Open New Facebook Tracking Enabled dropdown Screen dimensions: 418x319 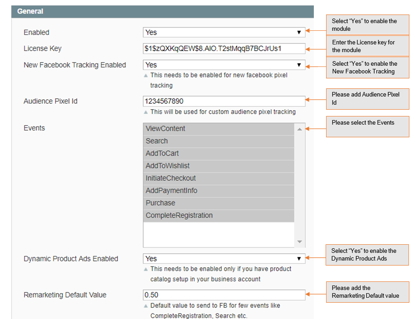point(224,65)
